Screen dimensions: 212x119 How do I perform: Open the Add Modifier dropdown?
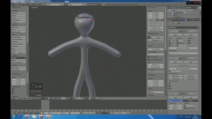point(183,27)
